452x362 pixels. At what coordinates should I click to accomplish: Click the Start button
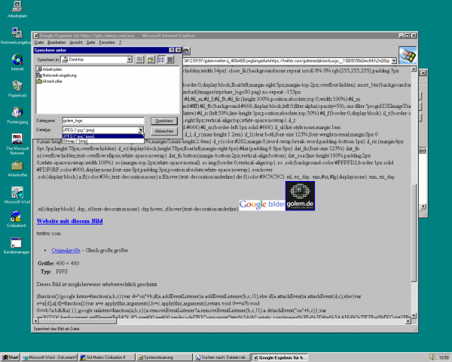pyautogui.click(x=10, y=357)
